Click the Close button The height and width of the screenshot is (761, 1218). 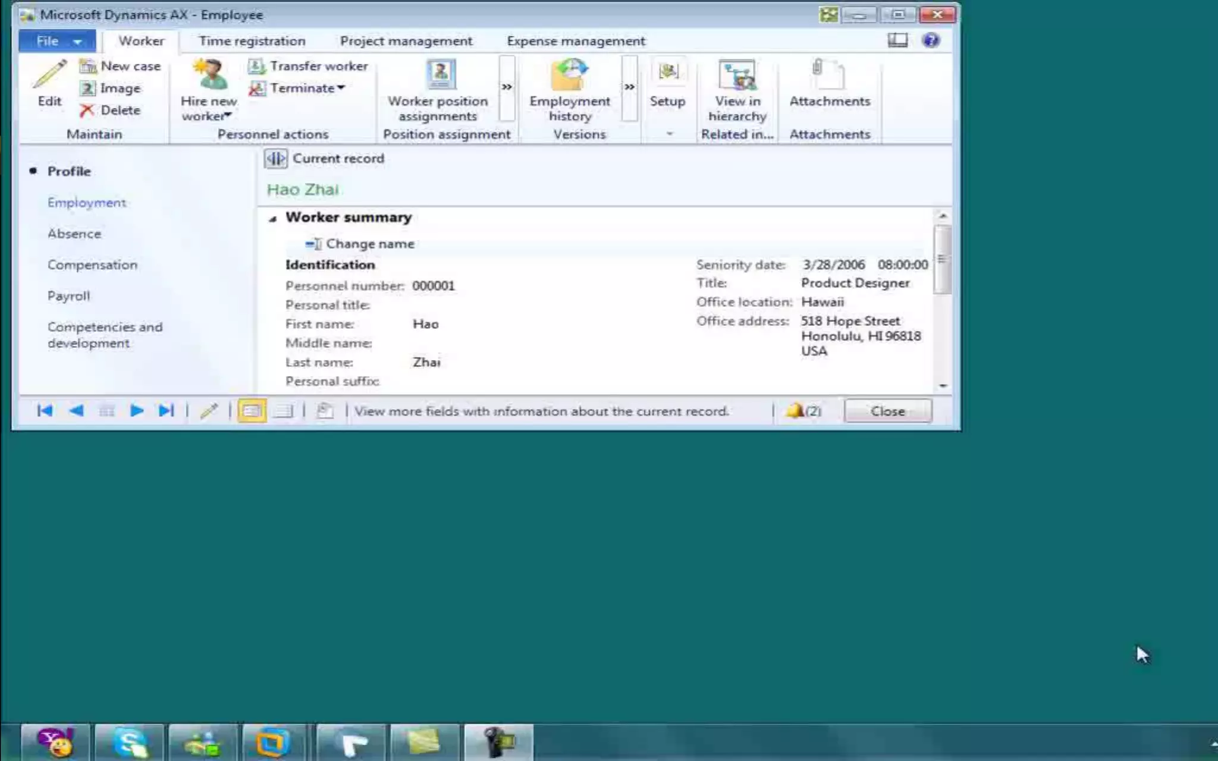pos(887,411)
